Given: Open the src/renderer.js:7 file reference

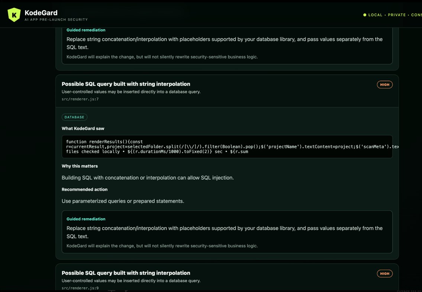Looking at the screenshot, I should (80, 99).
